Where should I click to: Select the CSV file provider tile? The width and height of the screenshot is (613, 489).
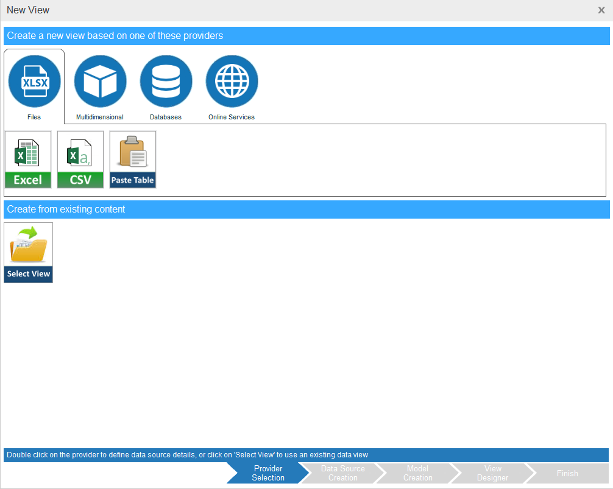[80, 160]
